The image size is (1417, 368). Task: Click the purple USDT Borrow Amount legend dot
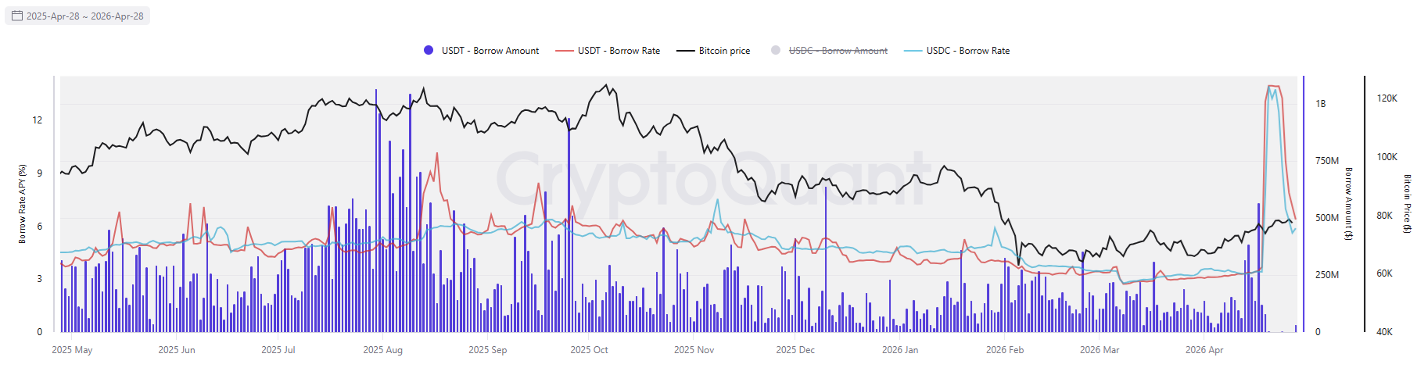point(429,51)
